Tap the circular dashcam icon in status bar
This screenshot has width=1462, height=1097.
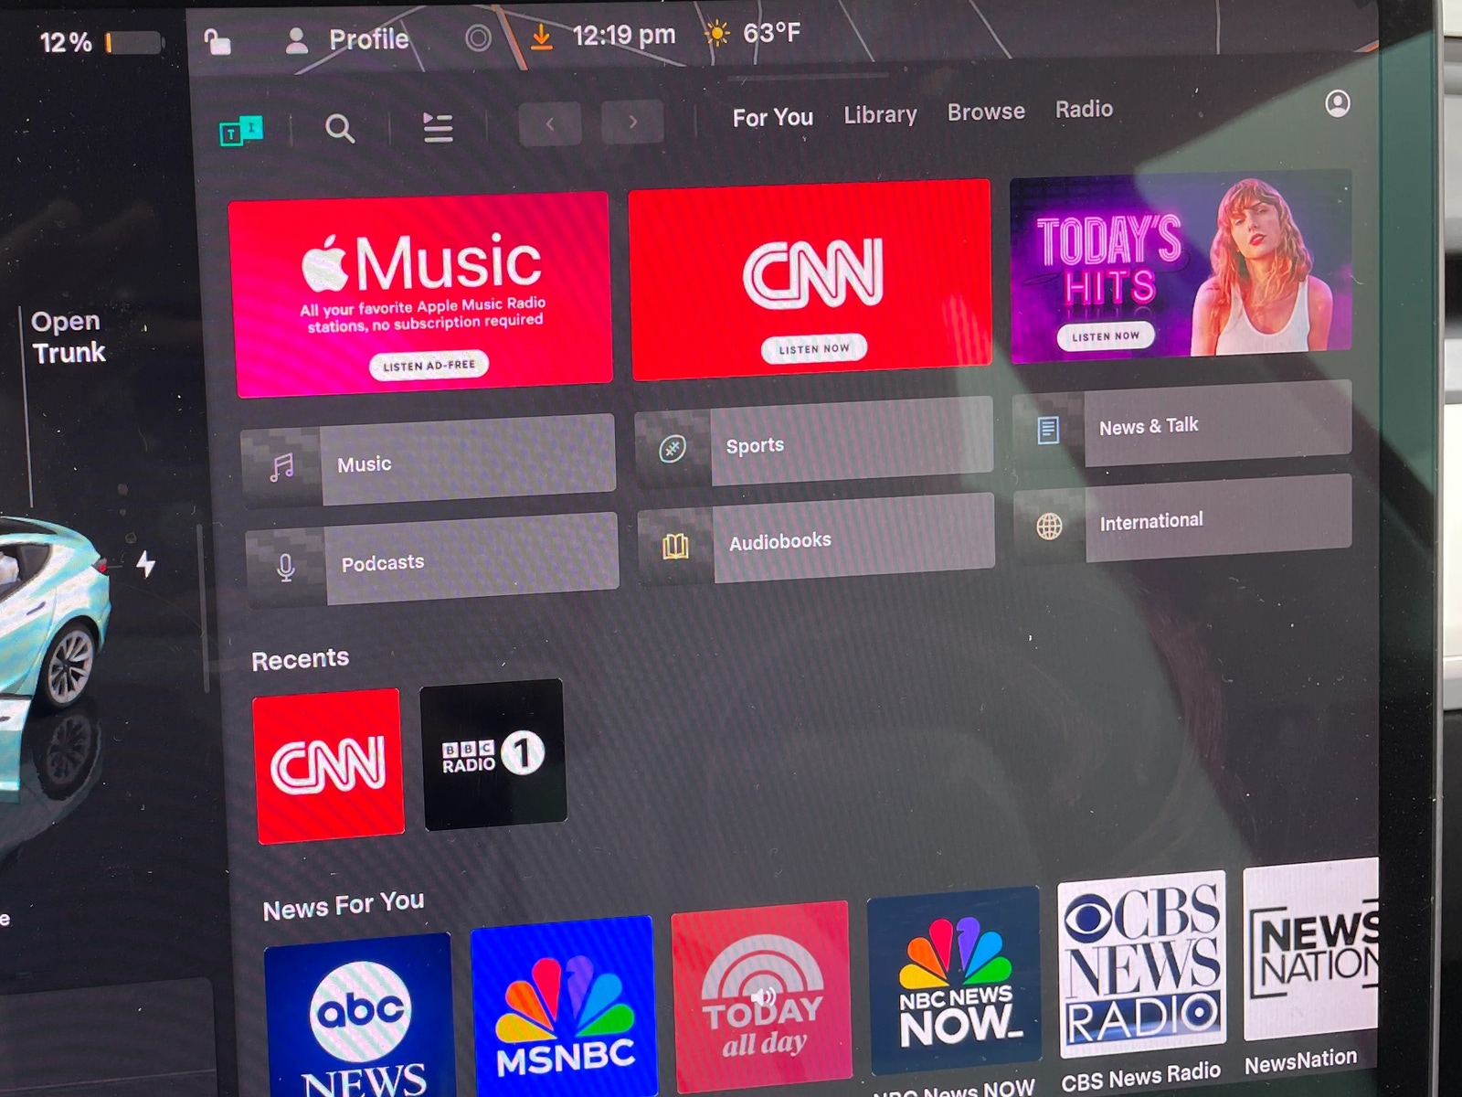(478, 38)
